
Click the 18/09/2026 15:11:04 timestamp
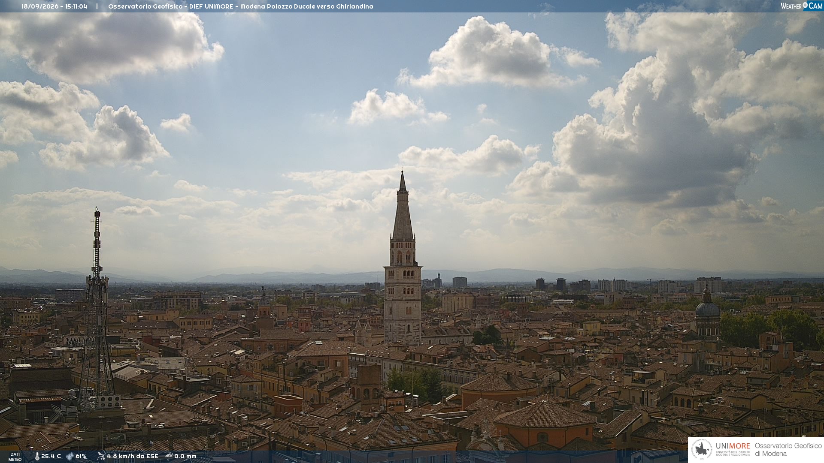tap(55, 6)
